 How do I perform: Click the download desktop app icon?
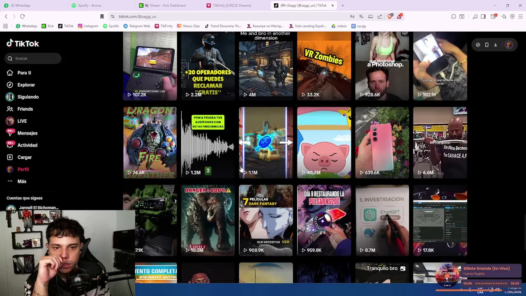(496, 45)
